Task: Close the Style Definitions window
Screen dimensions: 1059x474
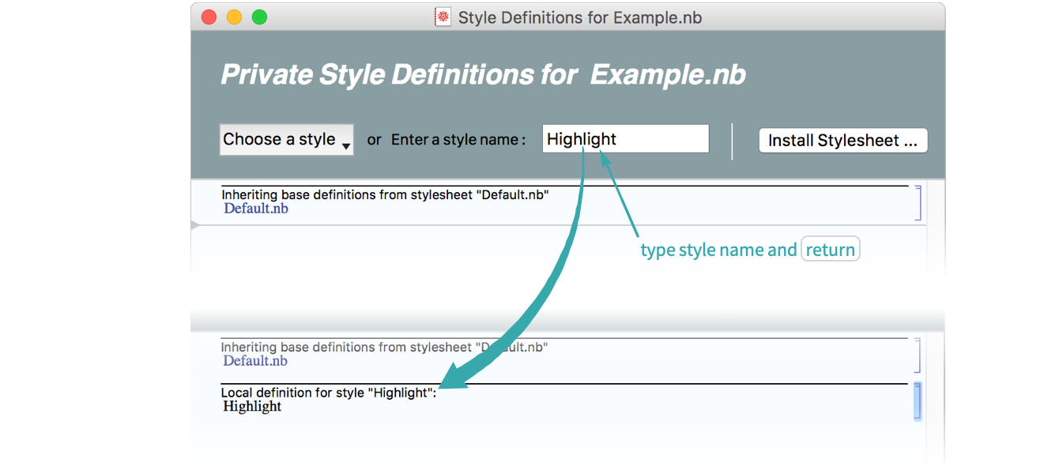Action: pos(209,17)
